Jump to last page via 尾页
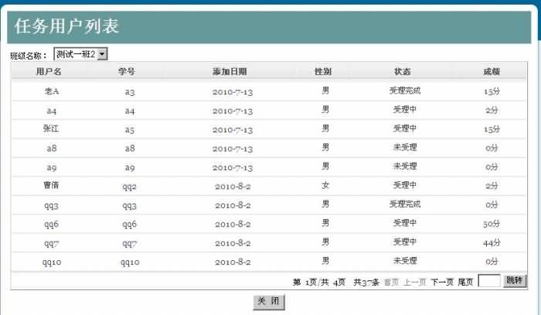Screen dimensions: 541x315 [465, 282]
